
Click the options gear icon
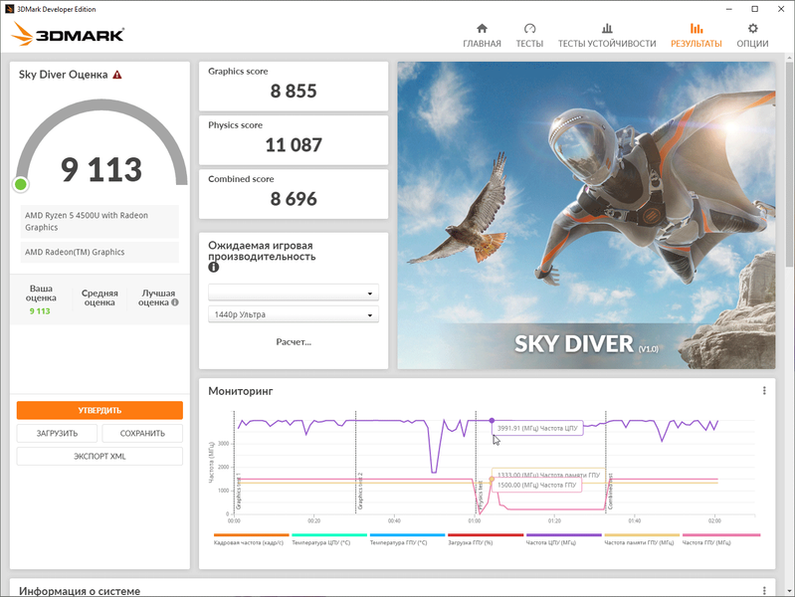tap(753, 29)
